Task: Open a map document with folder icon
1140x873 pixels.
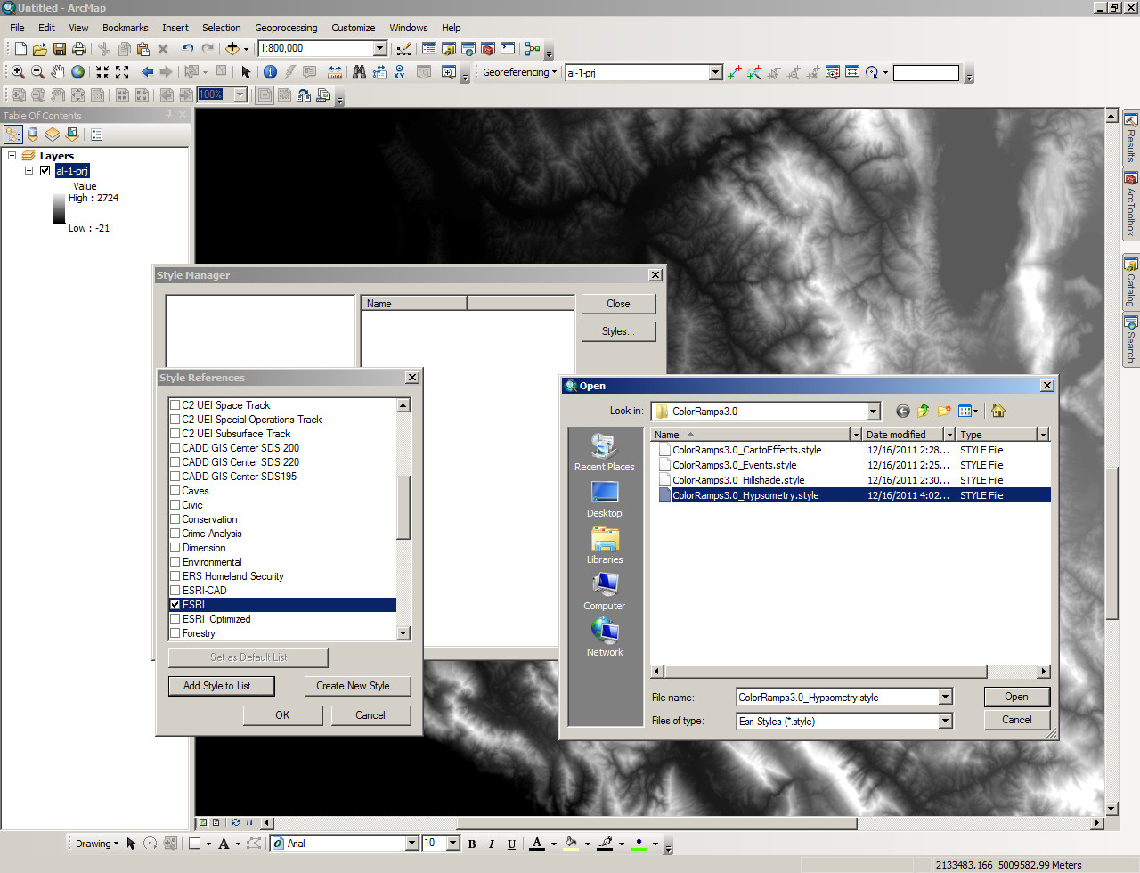Action: point(40,49)
